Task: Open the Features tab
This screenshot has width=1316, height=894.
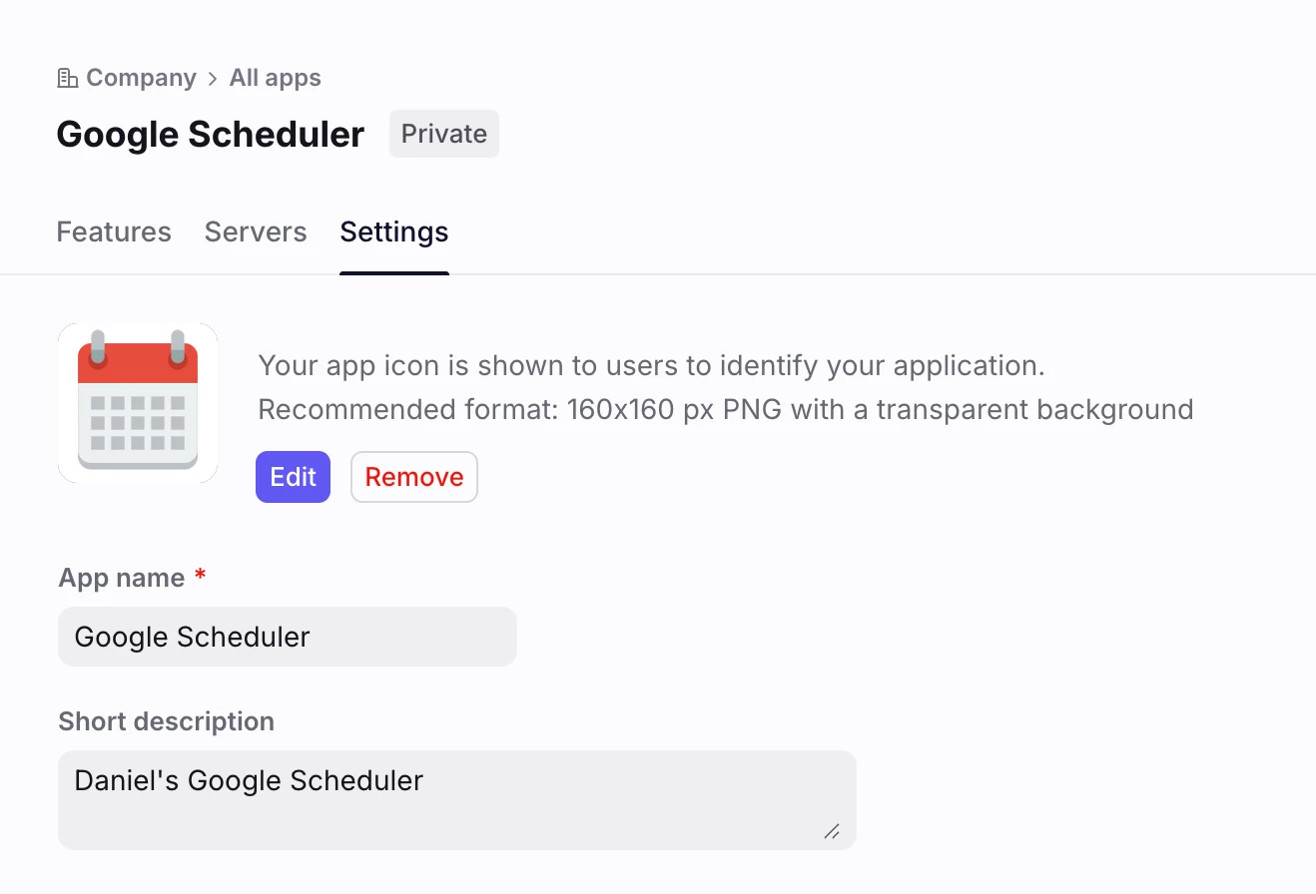Action: [114, 232]
